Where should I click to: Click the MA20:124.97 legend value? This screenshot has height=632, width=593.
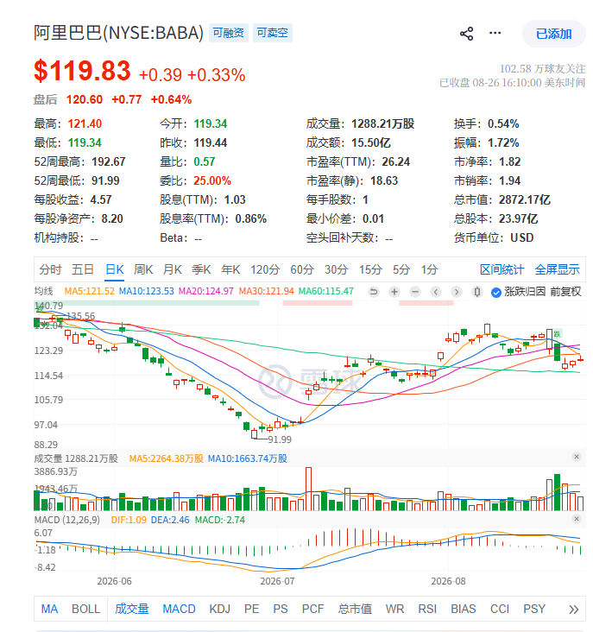[205, 291]
